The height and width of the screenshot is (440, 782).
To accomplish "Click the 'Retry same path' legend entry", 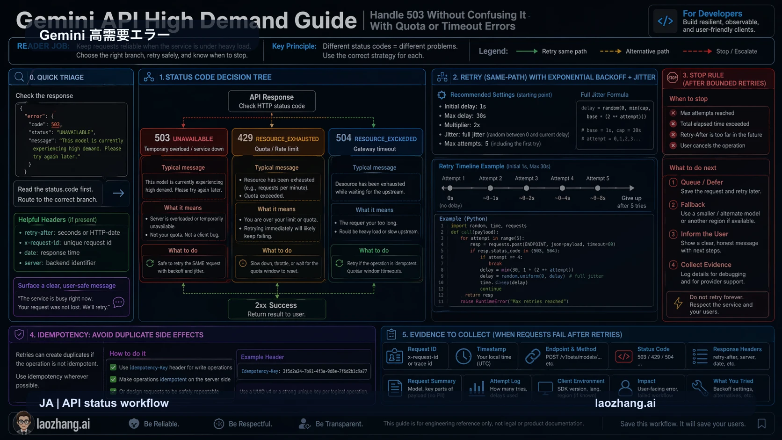I will tap(551, 51).
